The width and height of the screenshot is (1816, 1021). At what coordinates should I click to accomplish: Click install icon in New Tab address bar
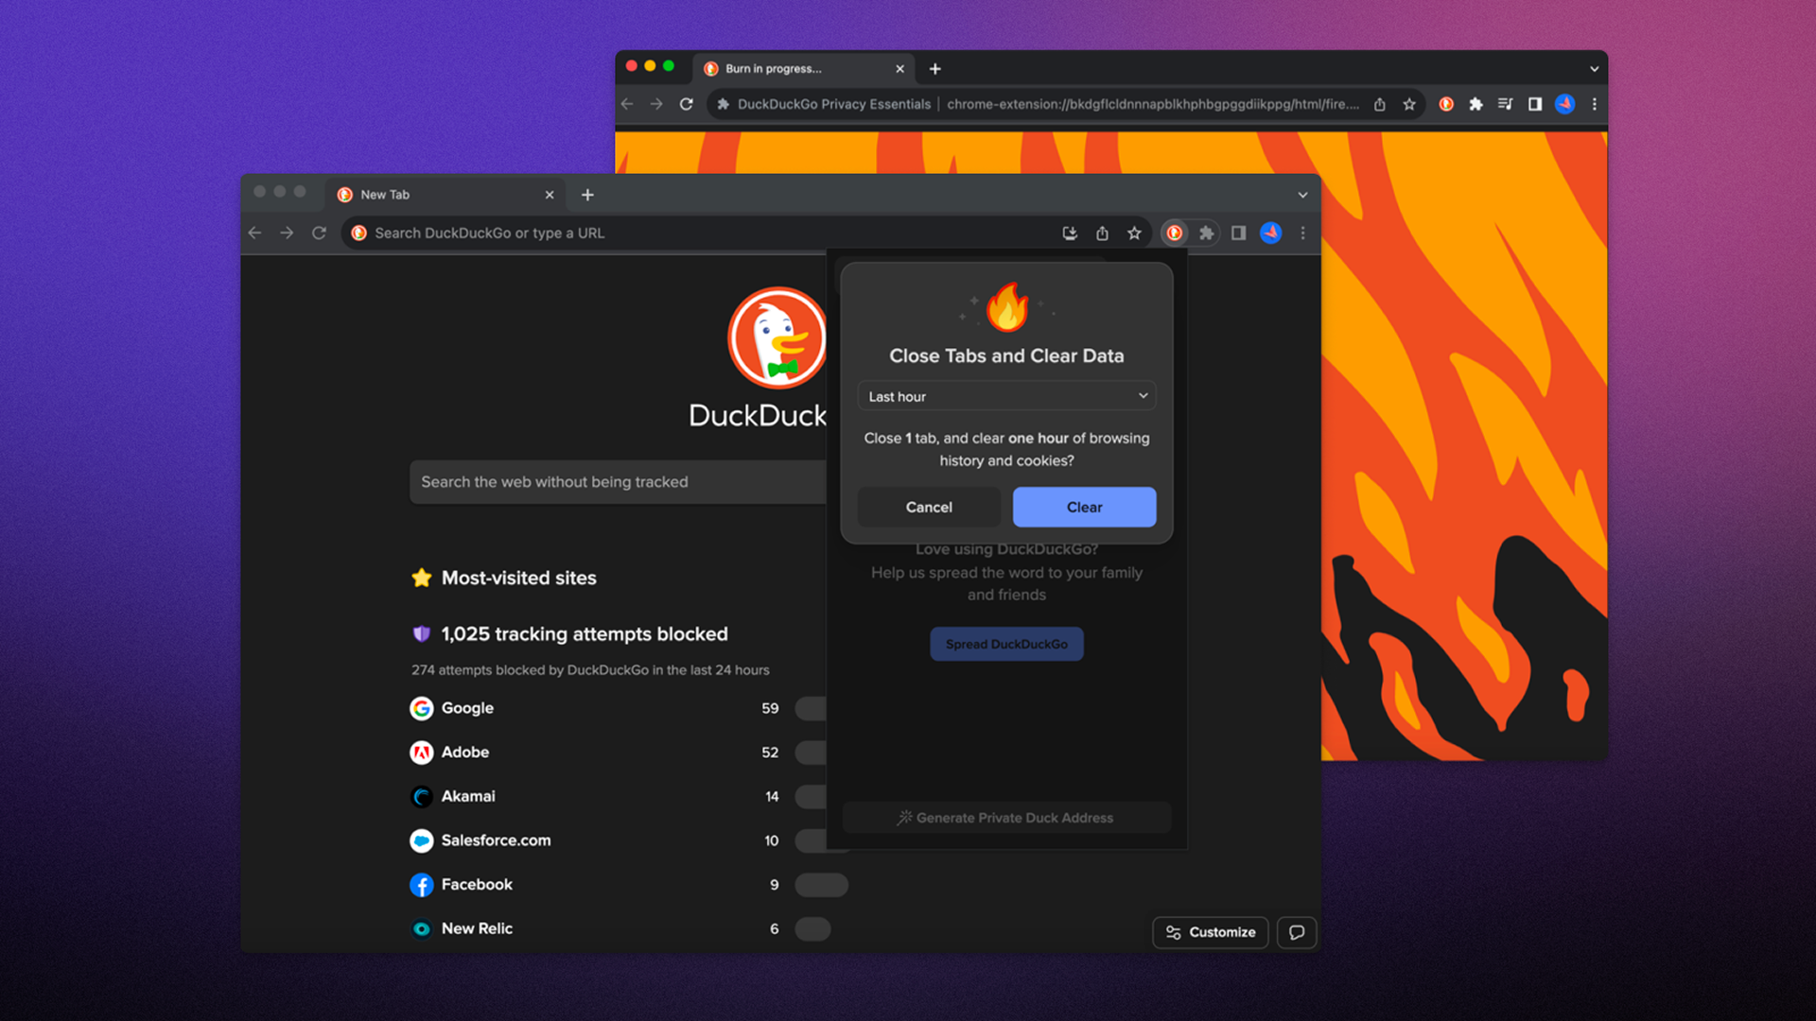coord(1070,234)
